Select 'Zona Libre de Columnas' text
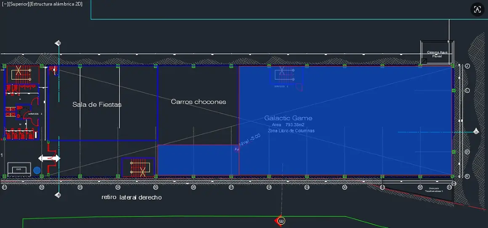488x228 pixels. 291,131
